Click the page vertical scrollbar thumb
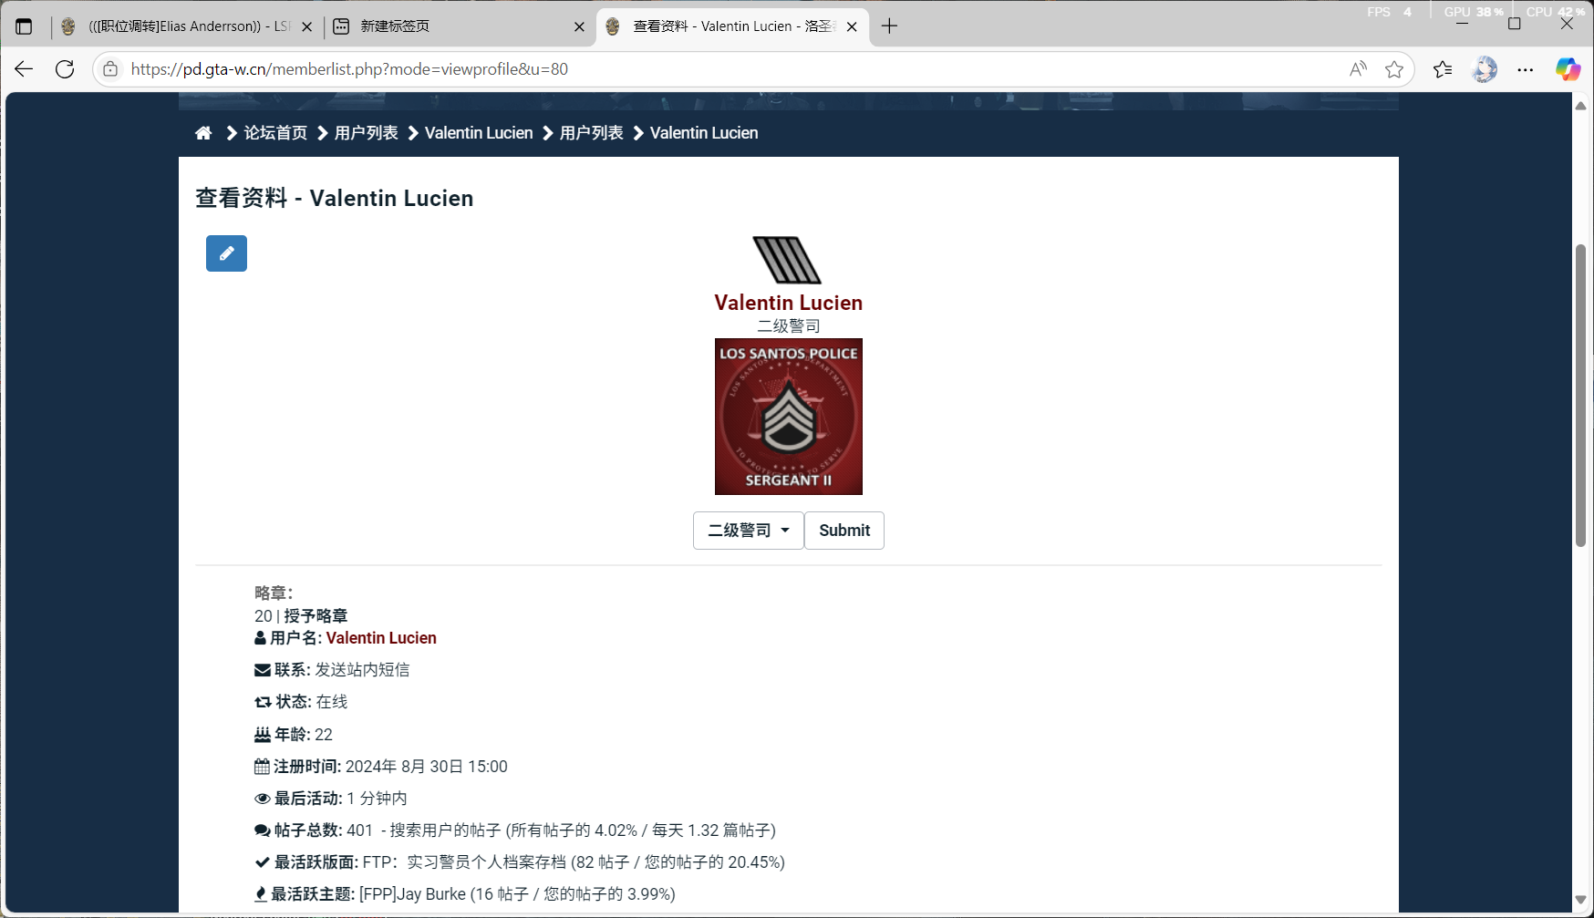This screenshot has width=1594, height=918. tap(1581, 396)
